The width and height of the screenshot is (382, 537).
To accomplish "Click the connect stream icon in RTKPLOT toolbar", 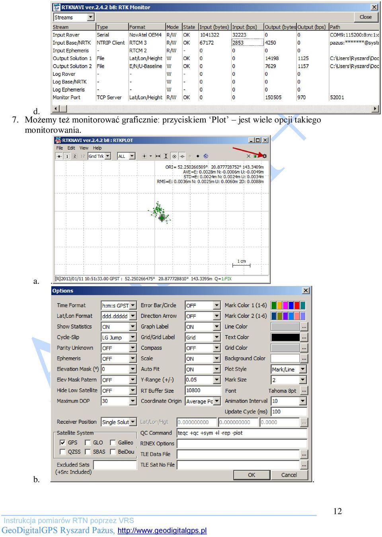I will click(x=59, y=156).
